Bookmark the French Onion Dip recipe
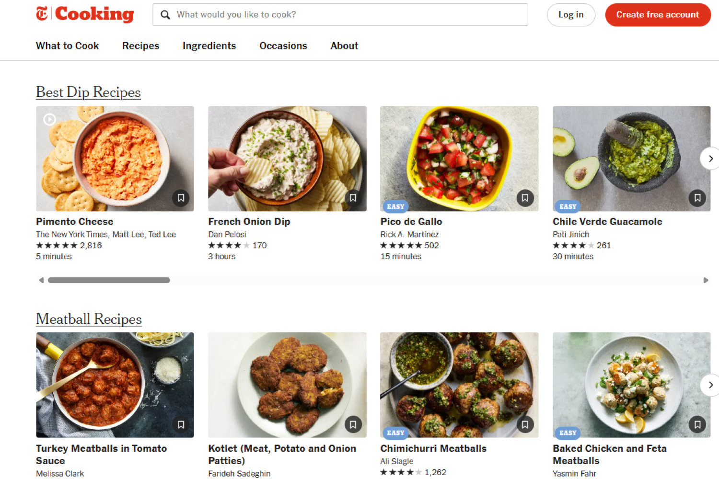Screen dimensions: 719x479 coord(353,198)
